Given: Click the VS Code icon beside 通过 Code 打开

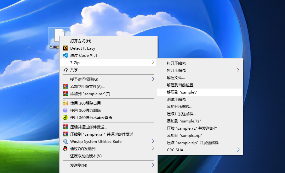Looking at the screenshot, I should click(65, 55).
